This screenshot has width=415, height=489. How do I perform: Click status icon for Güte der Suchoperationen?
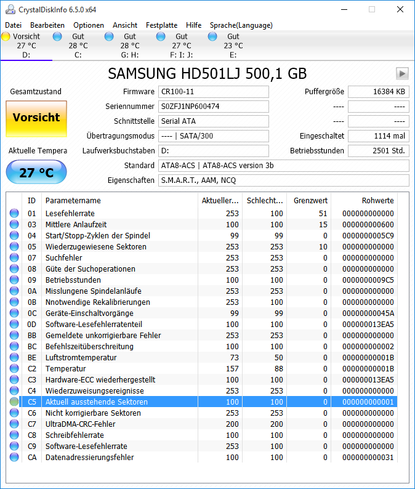[14, 269]
